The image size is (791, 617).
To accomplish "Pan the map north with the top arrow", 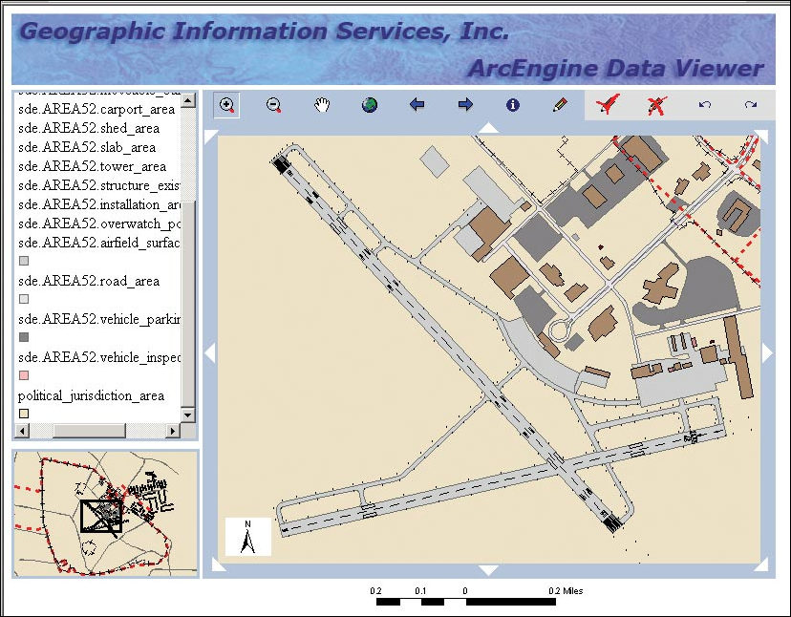I will click(x=488, y=128).
